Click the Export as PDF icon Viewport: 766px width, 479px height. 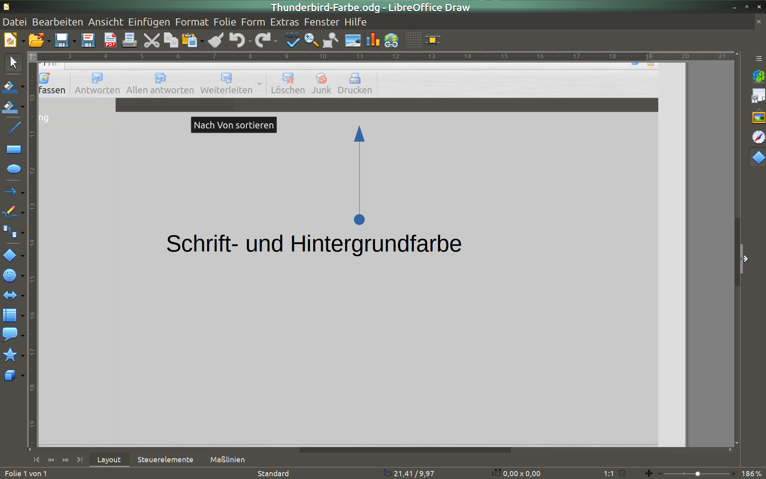click(110, 40)
